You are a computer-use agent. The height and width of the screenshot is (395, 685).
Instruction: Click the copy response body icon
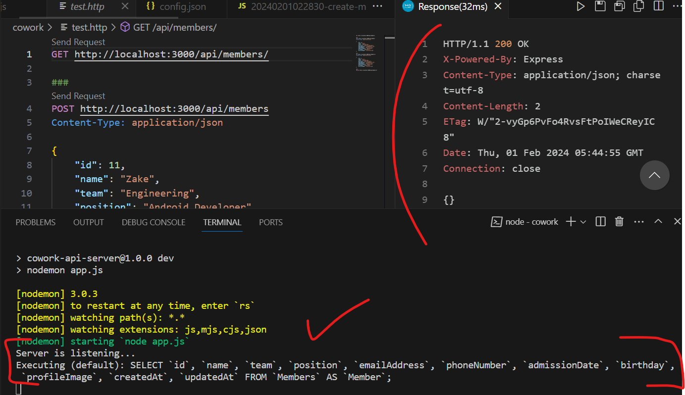point(639,6)
